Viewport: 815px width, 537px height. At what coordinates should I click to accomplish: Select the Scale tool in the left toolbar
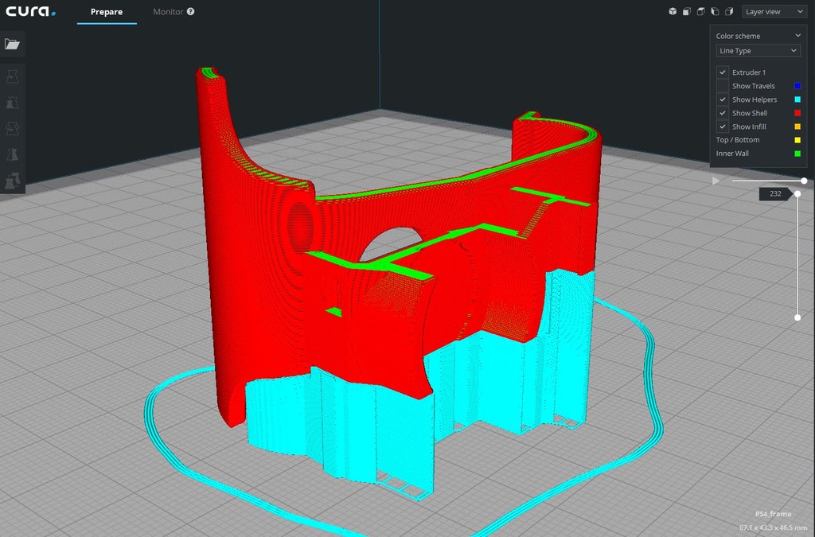pyautogui.click(x=13, y=103)
